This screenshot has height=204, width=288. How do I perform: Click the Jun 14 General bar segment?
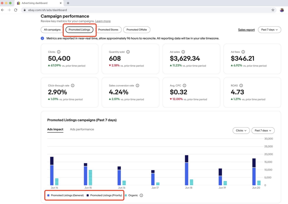(52, 175)
